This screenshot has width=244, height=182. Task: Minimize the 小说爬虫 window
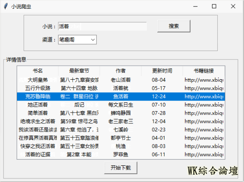[195, 7]
